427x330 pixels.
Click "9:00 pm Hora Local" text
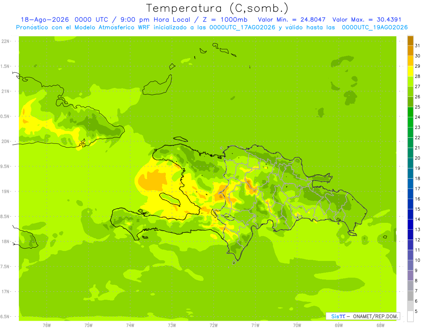point(155,20)
